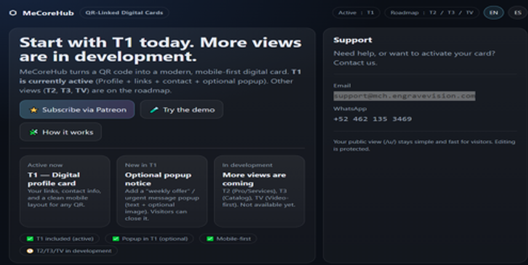The image size is (528, 265).
Task: Click Subscribe via Patreon
Action: click(77, 109)
